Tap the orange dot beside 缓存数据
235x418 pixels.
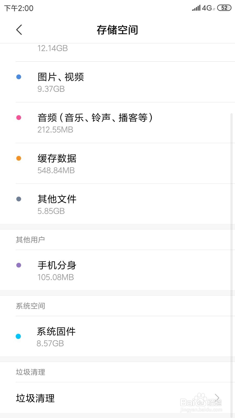[19, 158]
